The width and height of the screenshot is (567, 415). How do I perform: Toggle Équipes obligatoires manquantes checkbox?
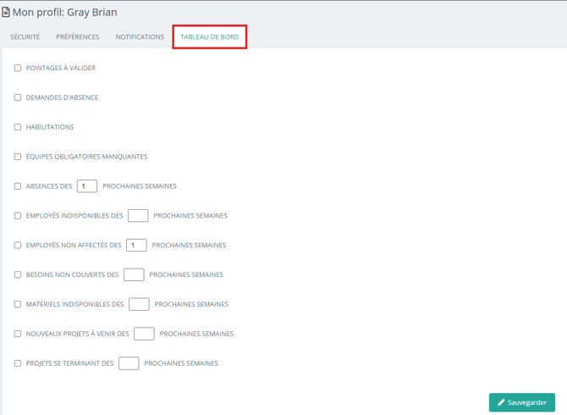[x=18, y=157]
